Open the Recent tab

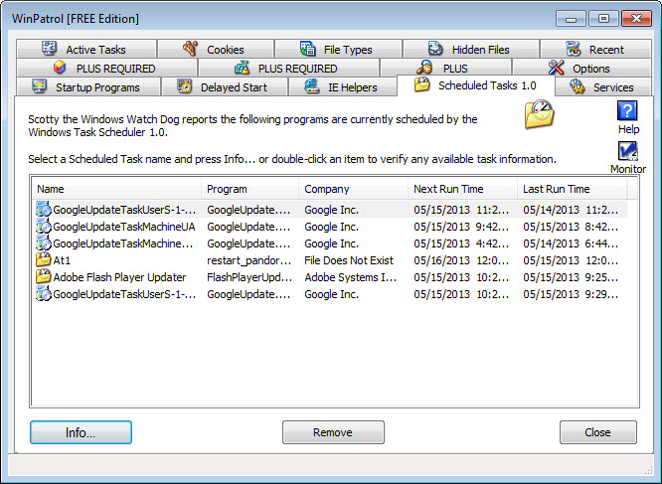pyautogui.click(x=595, y=49)
